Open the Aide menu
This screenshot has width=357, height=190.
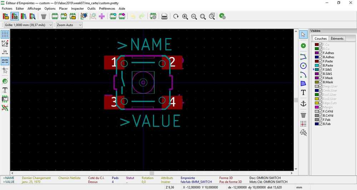pos(122,9)
